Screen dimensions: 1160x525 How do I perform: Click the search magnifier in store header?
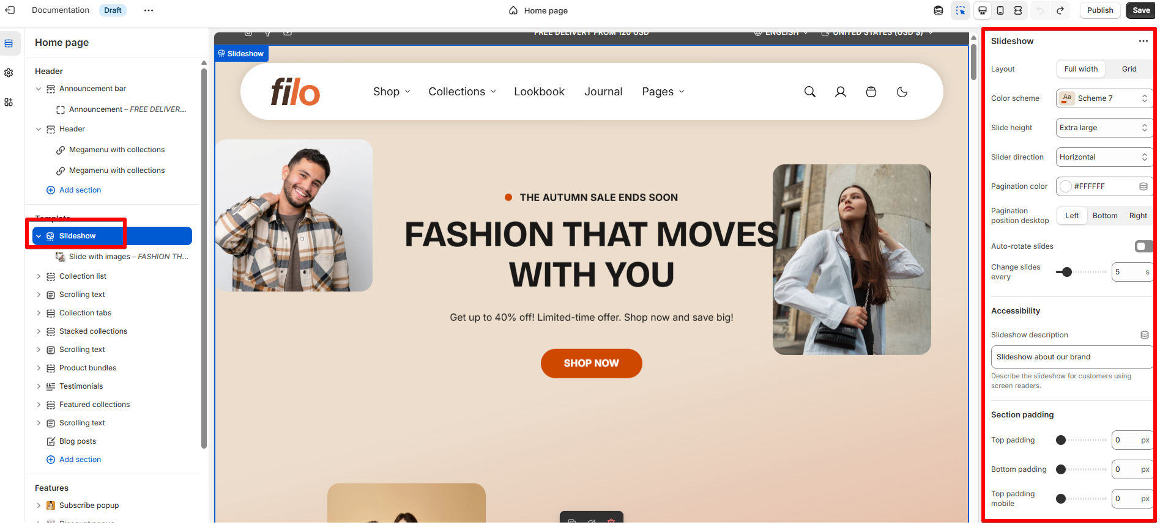pos(809,92)
